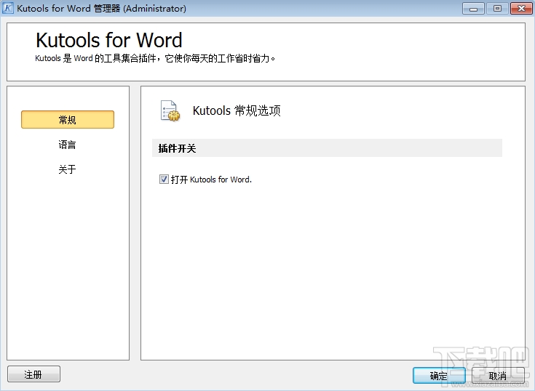Toggle 打开 Kutools for Word checkbox

click(164, 180)
